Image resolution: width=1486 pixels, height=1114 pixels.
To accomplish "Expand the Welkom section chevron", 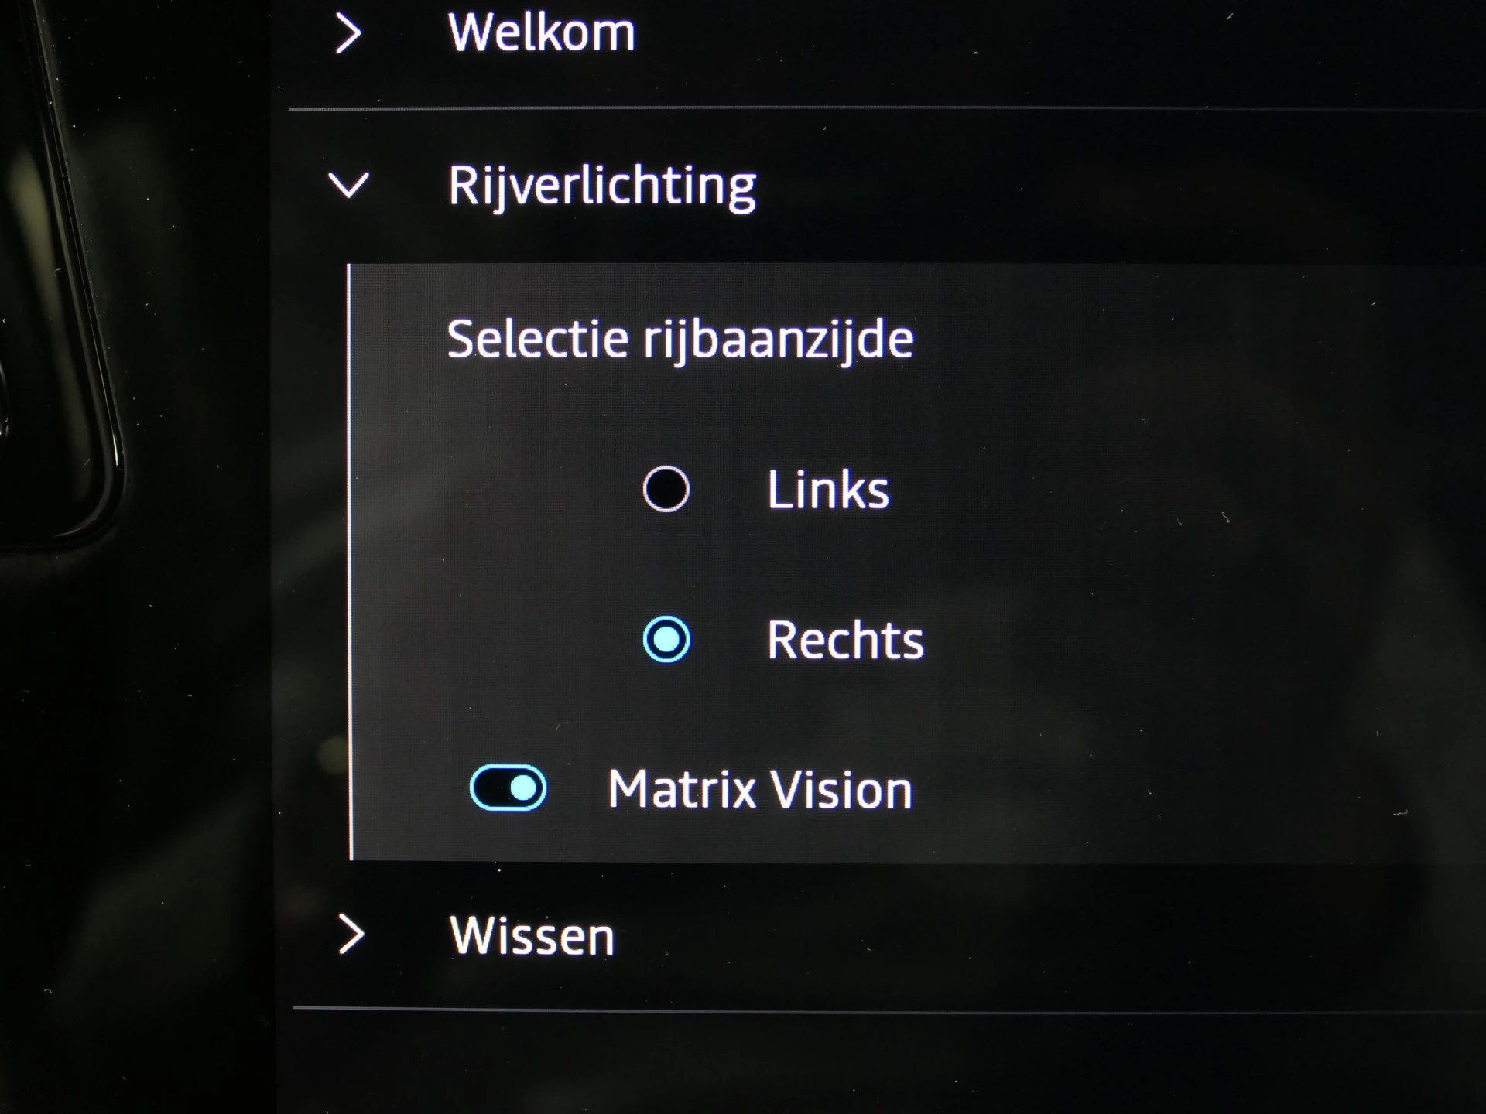I will (349, 34).
